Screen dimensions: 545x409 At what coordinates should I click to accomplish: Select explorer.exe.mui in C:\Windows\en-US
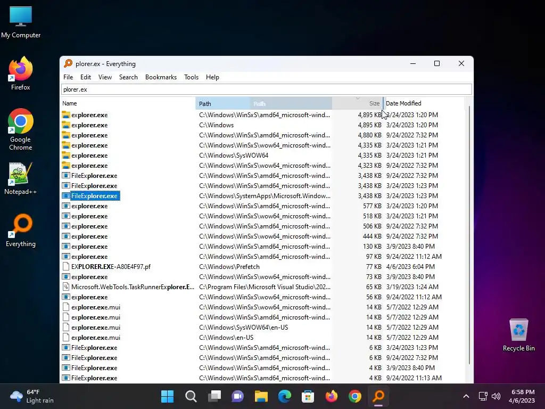[96, 337]
